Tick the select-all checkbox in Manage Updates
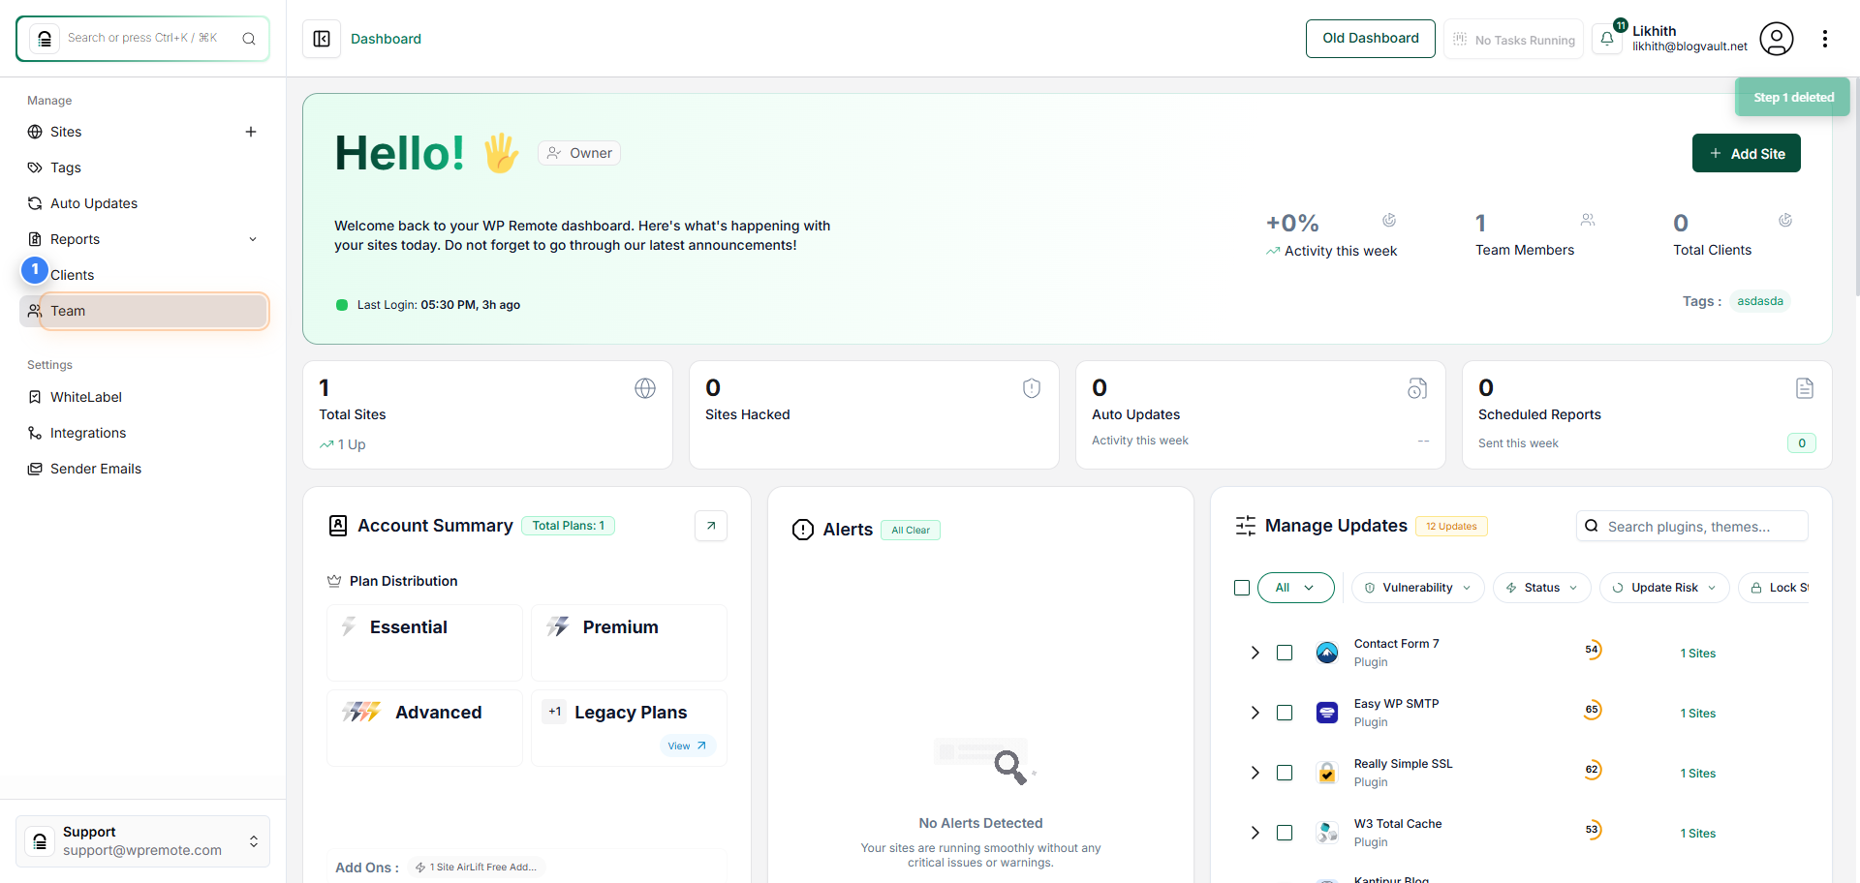1860x883 pixels. pyautogui.click(x=1242, y=588)
